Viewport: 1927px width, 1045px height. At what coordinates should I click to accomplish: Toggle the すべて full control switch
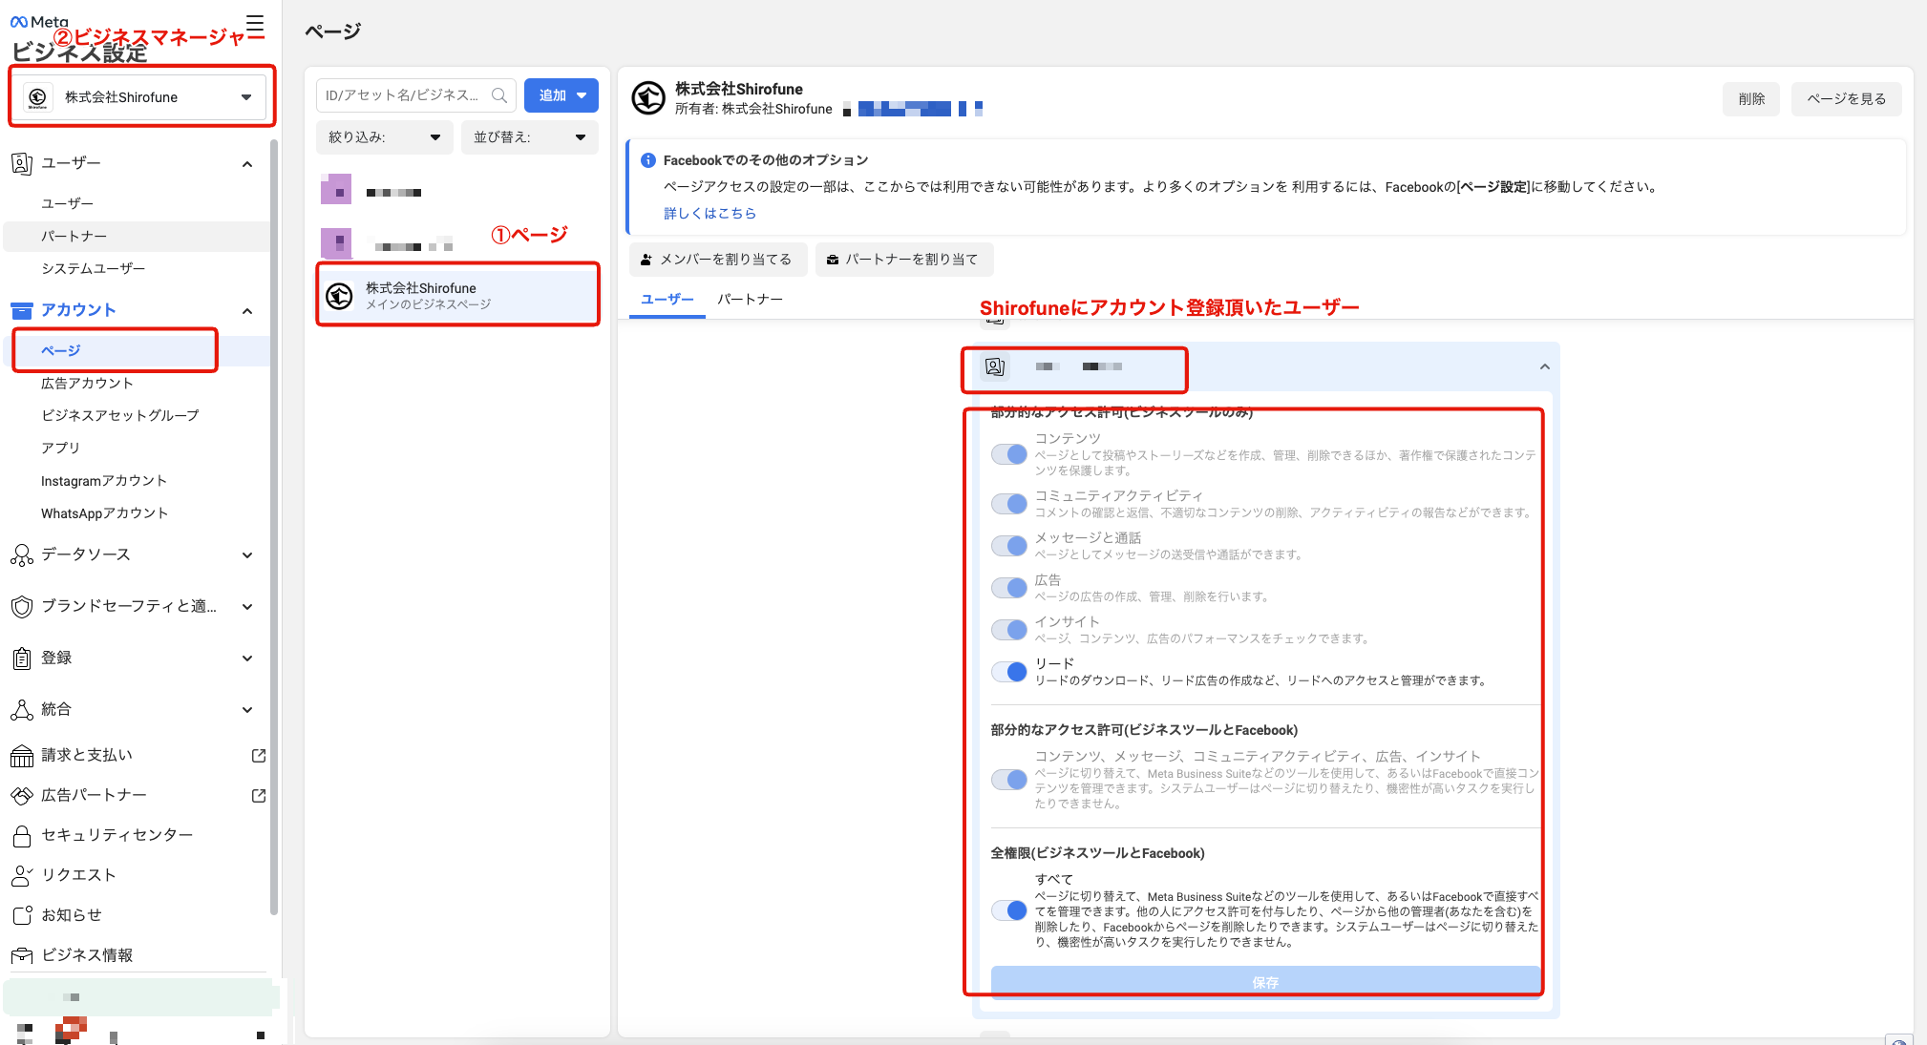click(x=1009, y=910)
